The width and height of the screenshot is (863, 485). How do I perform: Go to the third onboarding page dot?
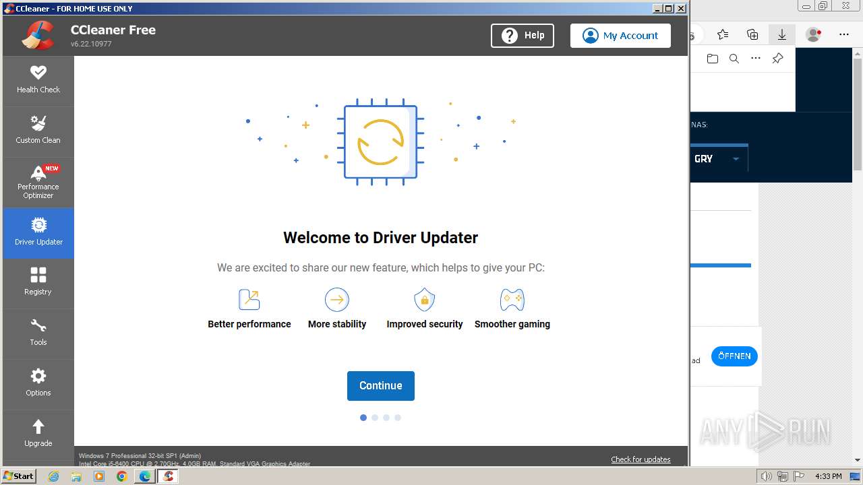click(x=386, y=418)
